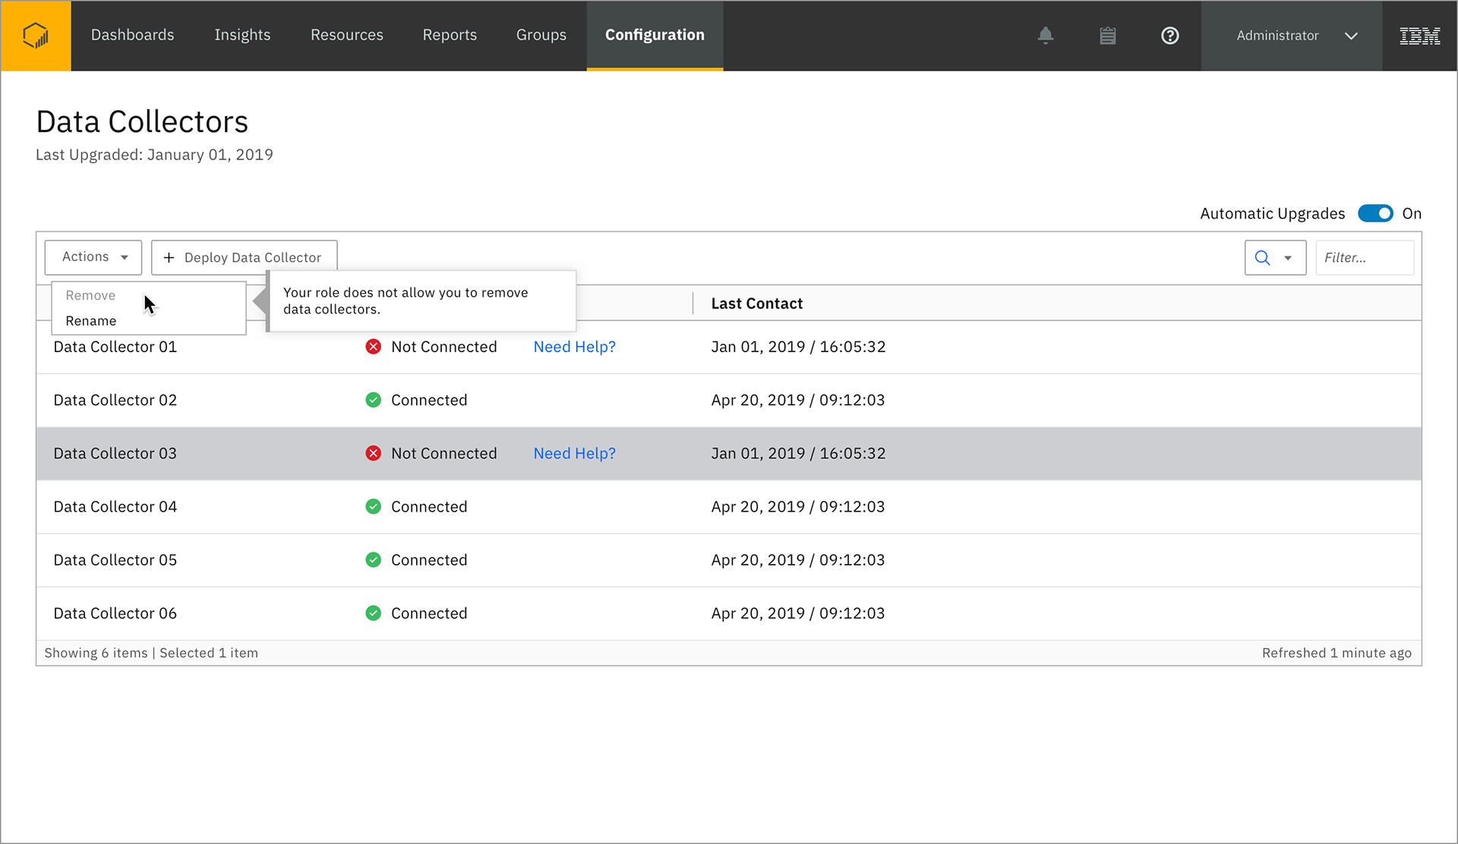Open the Actions dropdown

pos(93,257)
